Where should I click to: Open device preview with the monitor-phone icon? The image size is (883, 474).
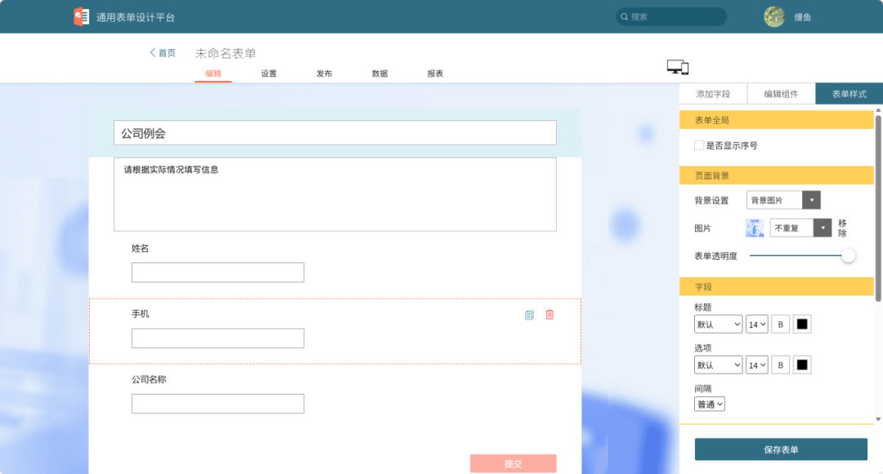point(678,67)
